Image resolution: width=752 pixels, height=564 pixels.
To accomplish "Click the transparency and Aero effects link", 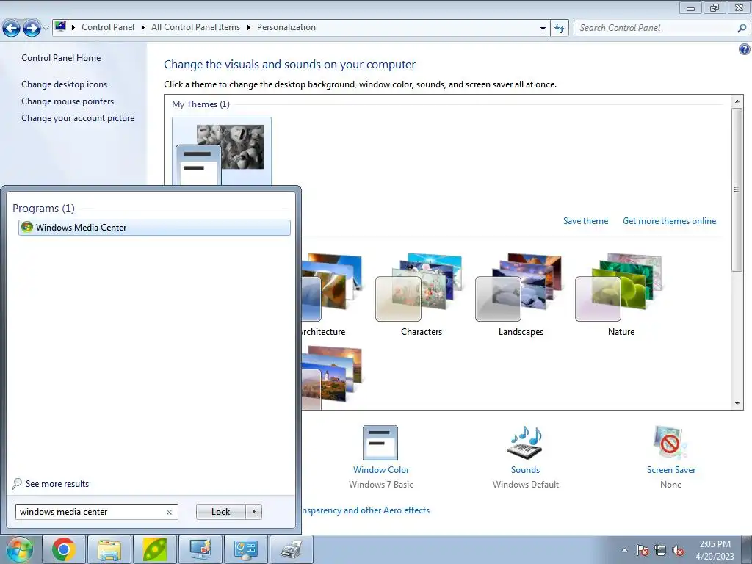I will click(366, 510).
